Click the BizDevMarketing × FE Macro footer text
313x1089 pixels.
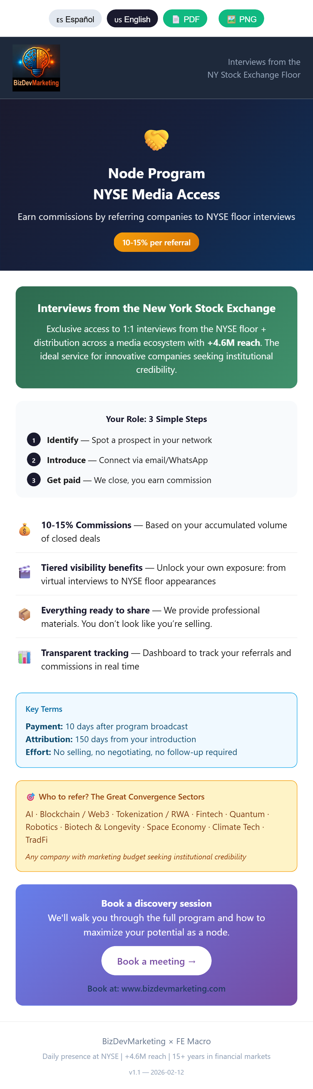(x=156, y=1041)
